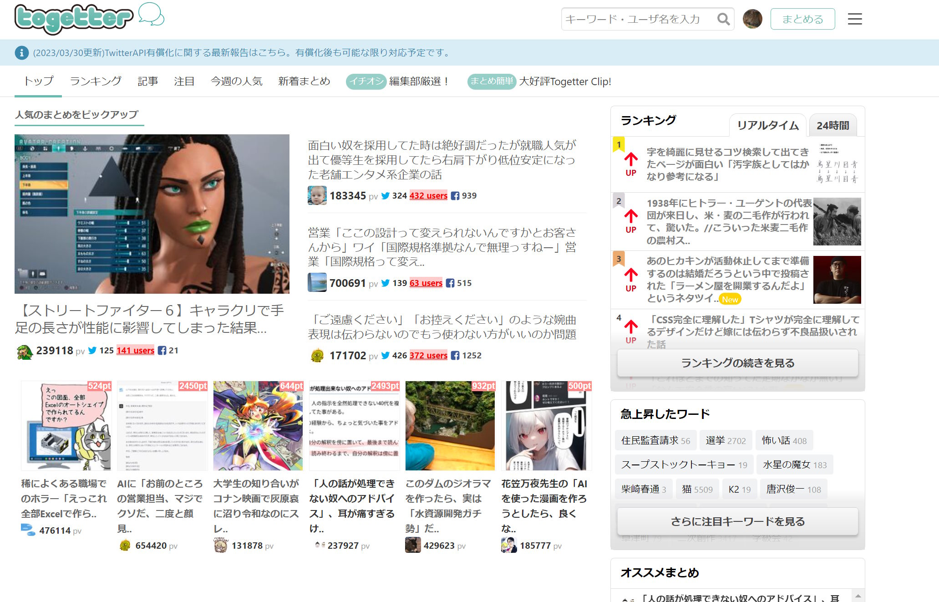Open the 新着まとめ menu item
Viewport: 939px width, 602px height.
[304, 81]
